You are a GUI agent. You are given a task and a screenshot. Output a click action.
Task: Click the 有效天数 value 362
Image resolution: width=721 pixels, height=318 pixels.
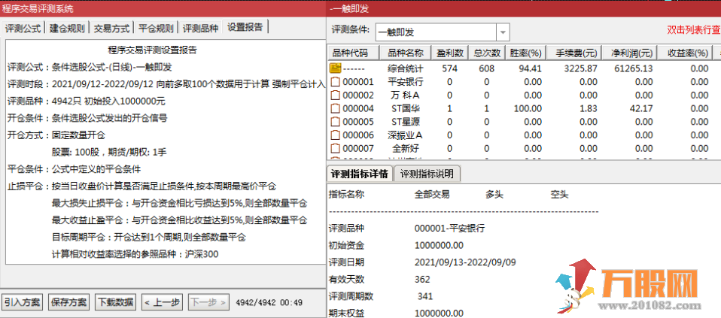tap(422, 280)
